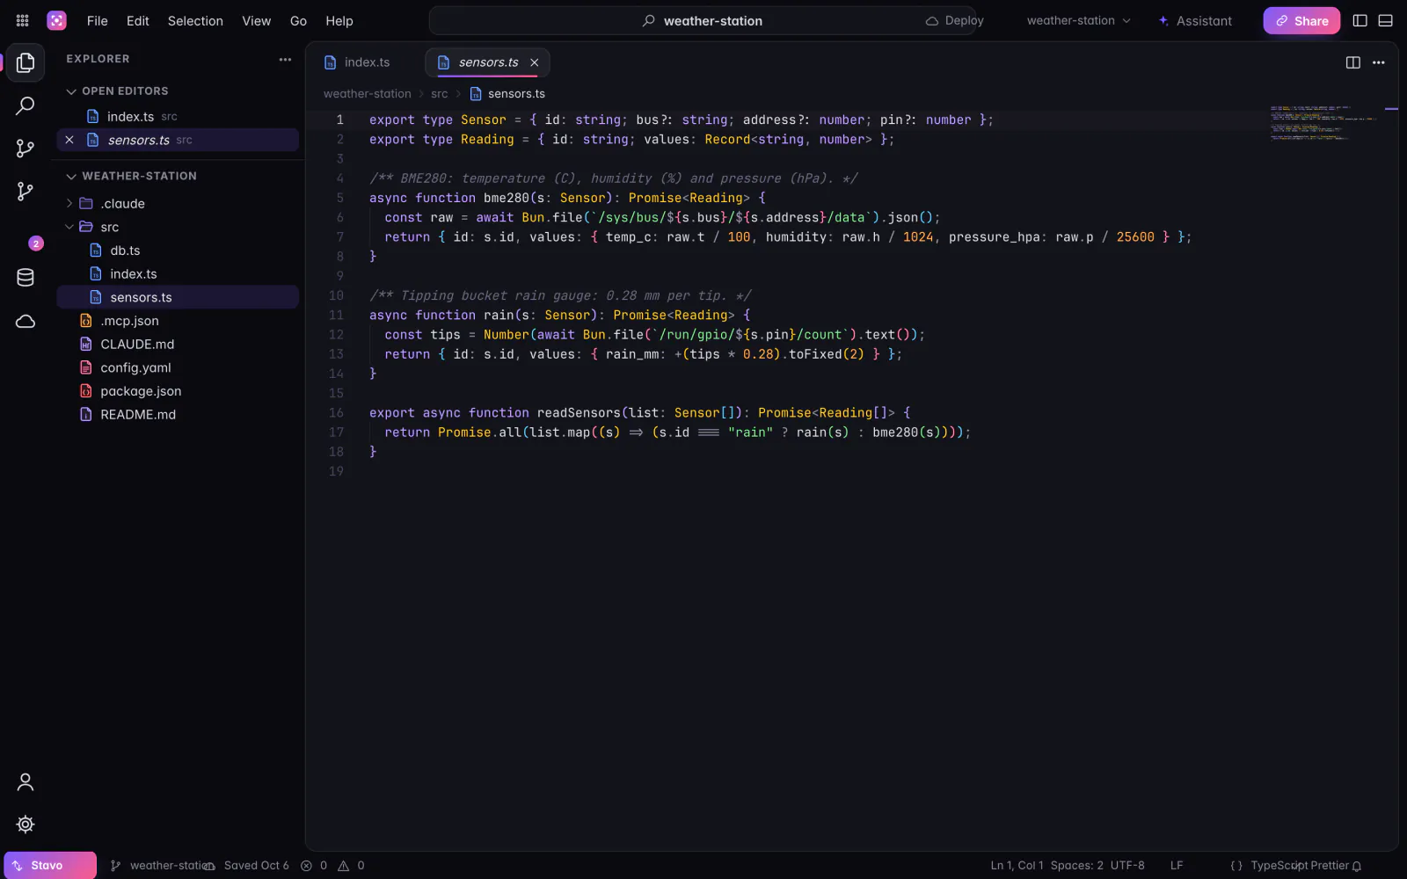Image resolution: width=1407 pixels, height=879 pixels.
Task: Click the weather-station search bar
Action: pyautogui.click(x=703, y=20)
